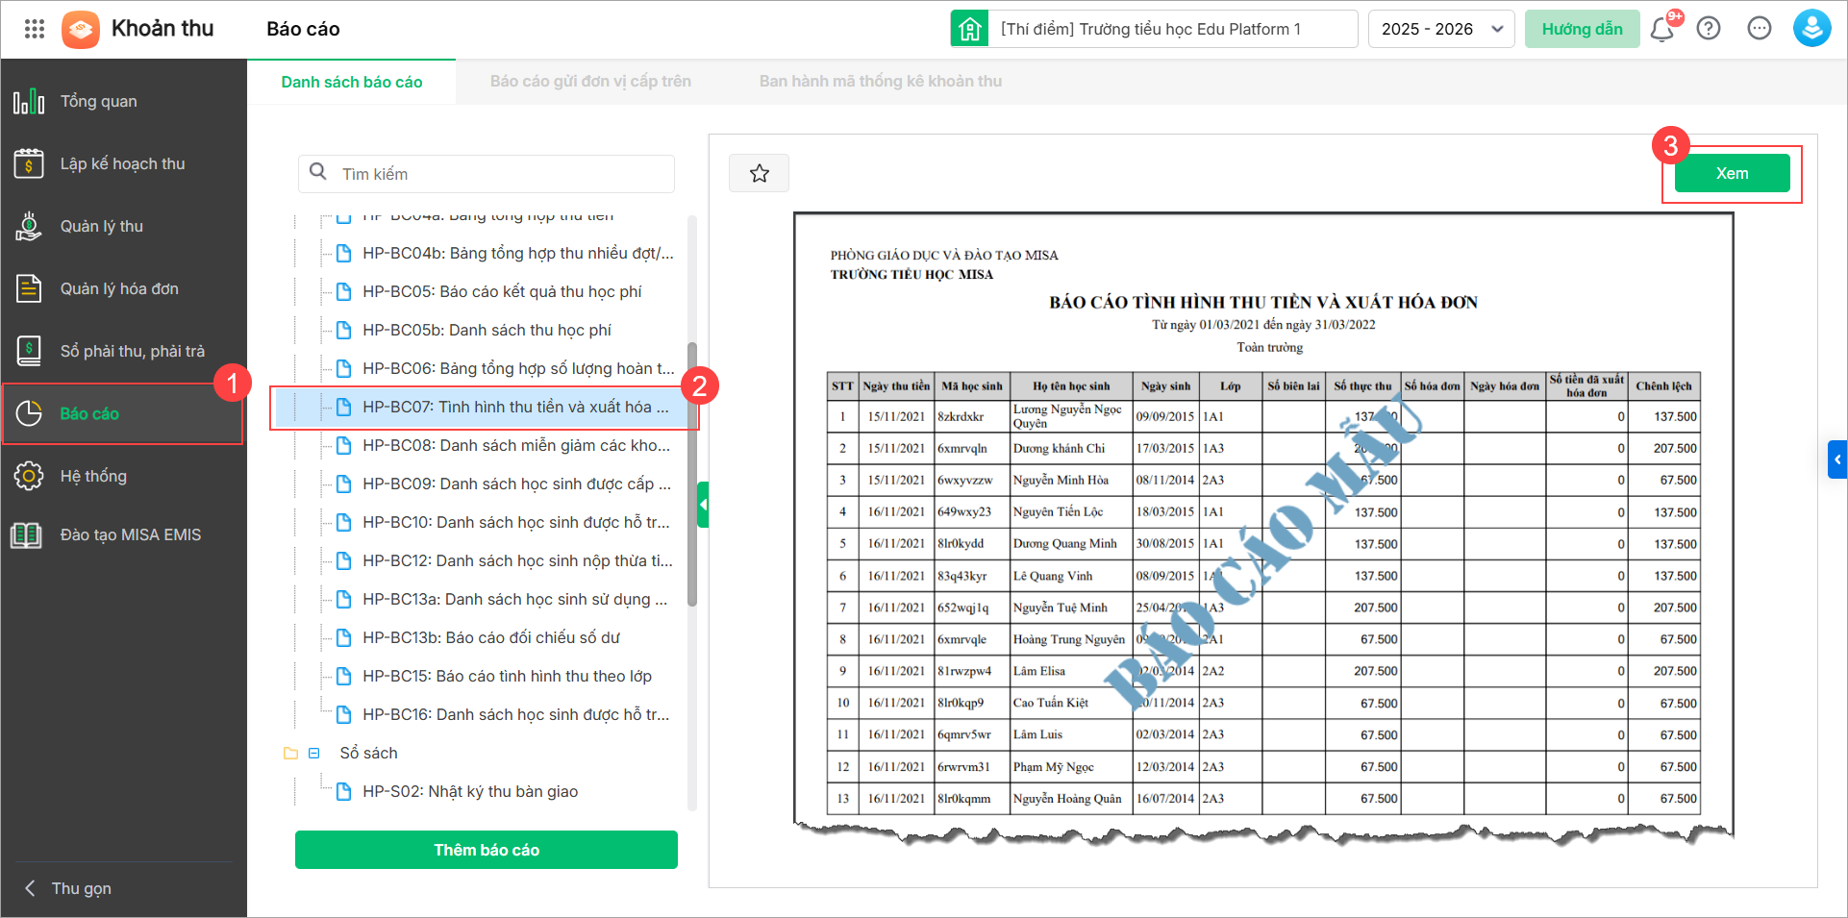Screen dimensions: 1848x918
Task: Mark report as favorite with star icon
Action: [x=760, y=173]
